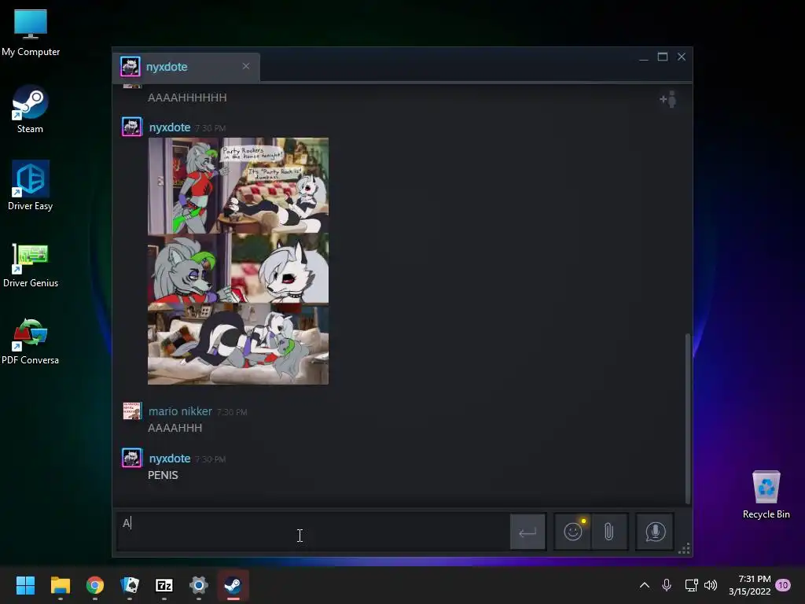
Task: Click the nyxdote avatar beside the image message
Action: pos(132,127)
